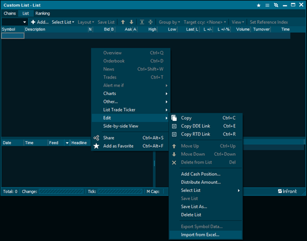Click the Copy DDE Link icon
Image resolution: width=307 pixels, height=241 pixels.
coord(174,126)
